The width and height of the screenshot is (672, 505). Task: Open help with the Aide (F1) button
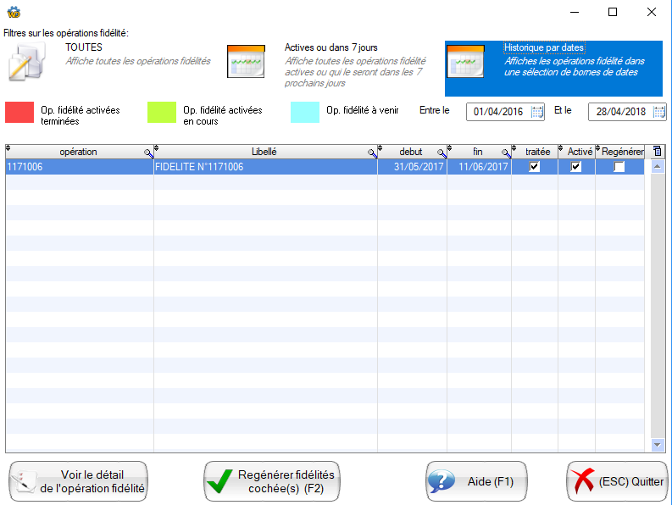(475, 481)
